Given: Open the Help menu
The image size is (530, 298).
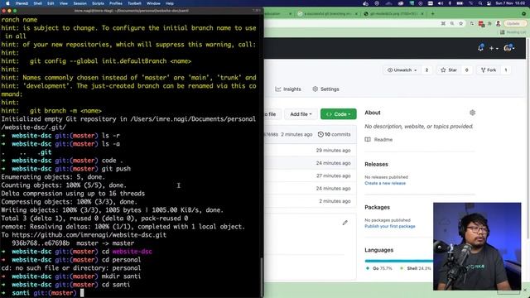Looking at the screenshot, I should tap(170, 3).
